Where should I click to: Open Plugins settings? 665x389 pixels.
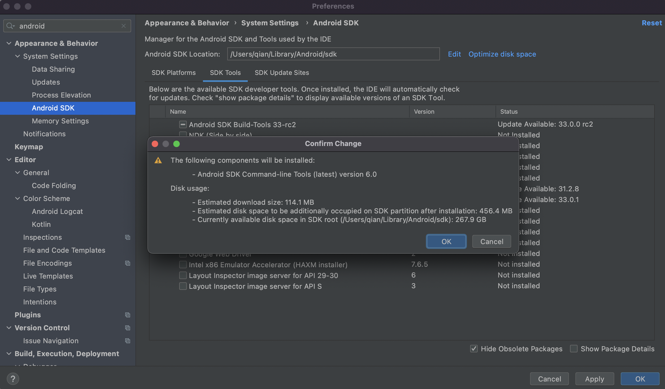coord(28,315)
